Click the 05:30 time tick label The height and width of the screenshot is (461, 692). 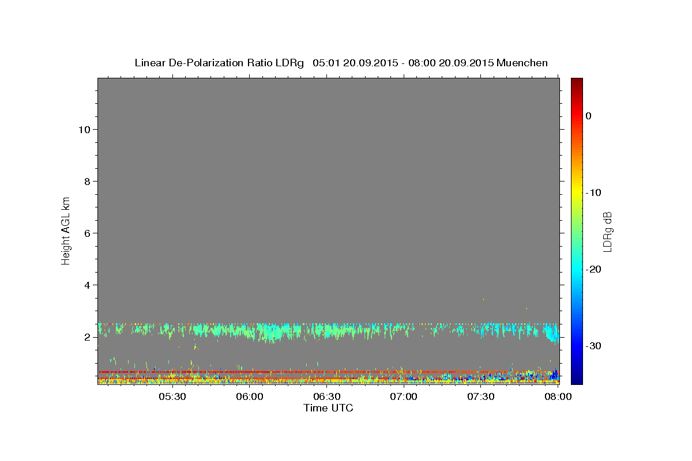pyautogui.click(x=172, y=397)
